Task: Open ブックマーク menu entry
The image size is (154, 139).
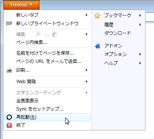Action: [x=118, y=16]
